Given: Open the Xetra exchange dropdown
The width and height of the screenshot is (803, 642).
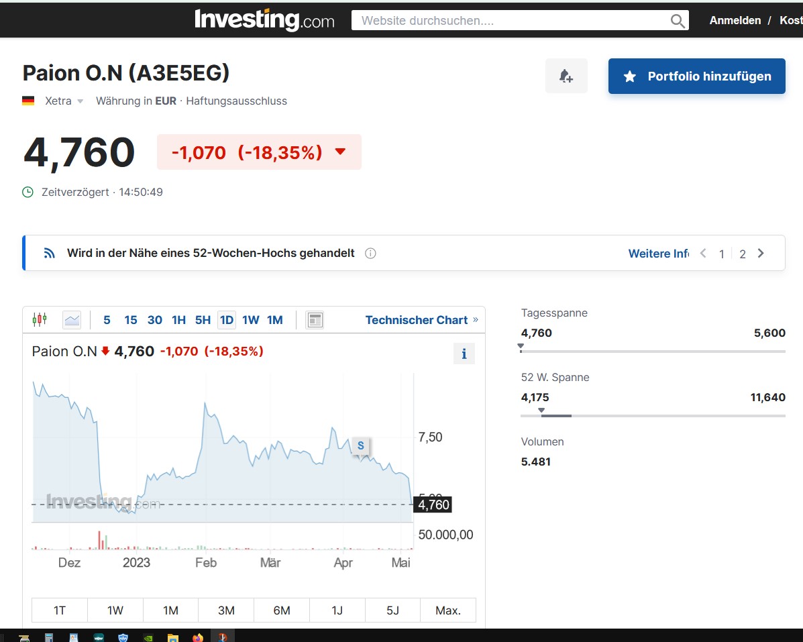Looking at the screenshot, I should 80,101.
